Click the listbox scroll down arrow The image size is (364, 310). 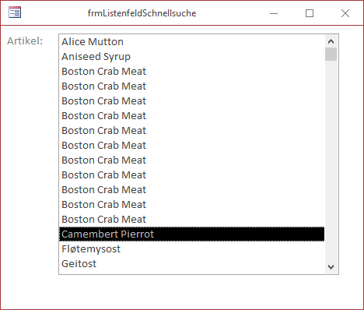point(331,267)
